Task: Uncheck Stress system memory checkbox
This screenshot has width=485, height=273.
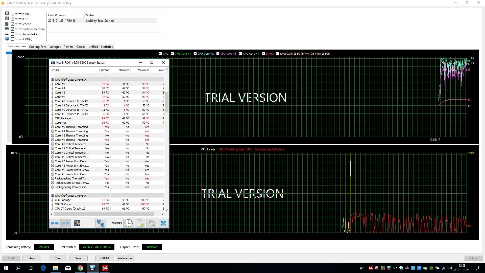Action: click(12, 29)
